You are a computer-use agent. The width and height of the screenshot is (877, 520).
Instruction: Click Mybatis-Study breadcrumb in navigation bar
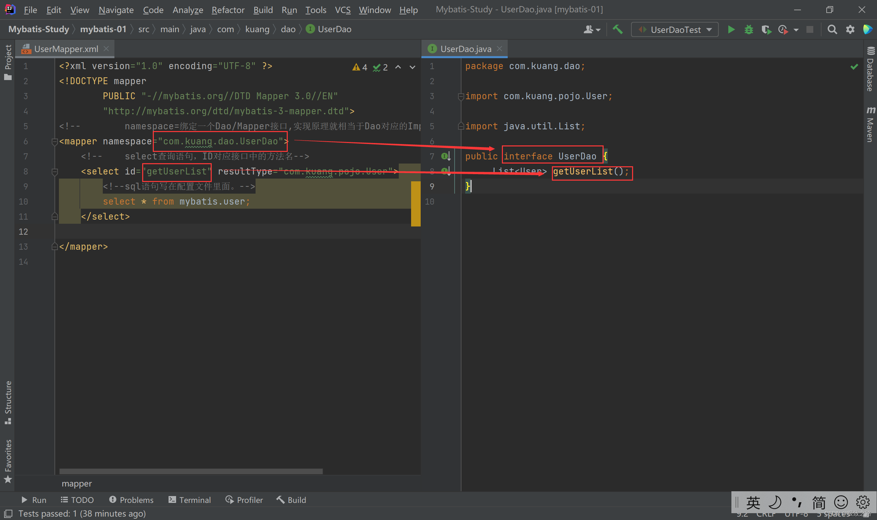[39, 29]
